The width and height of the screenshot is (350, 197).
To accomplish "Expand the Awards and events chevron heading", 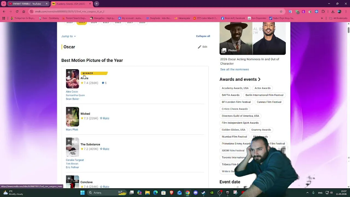I will click(259, 79).
